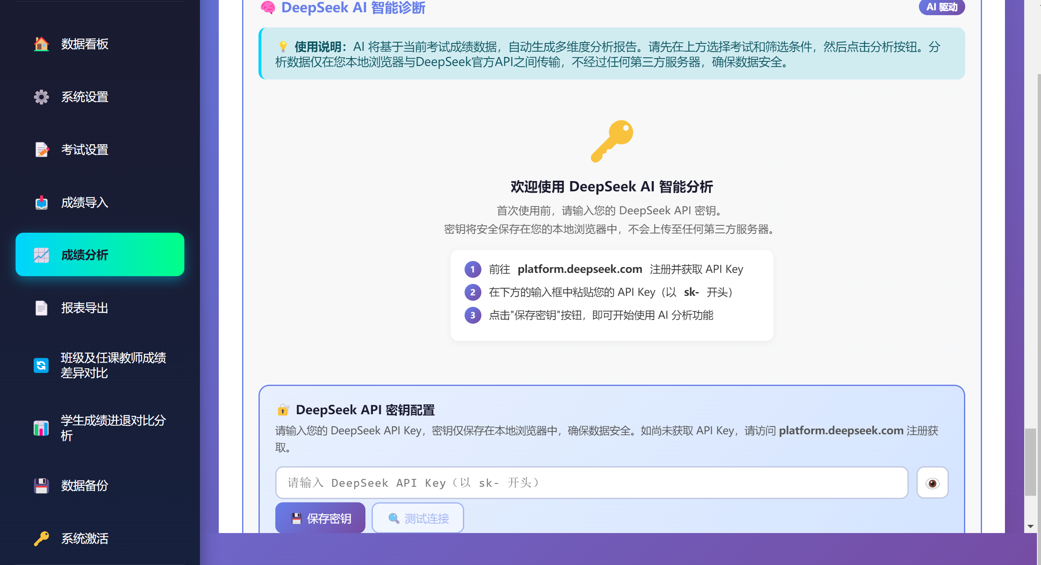This screenshot has height=565, width=1041.
Task: Click the inbox icon beside 成绩导入
Action: tap(41, 203)
